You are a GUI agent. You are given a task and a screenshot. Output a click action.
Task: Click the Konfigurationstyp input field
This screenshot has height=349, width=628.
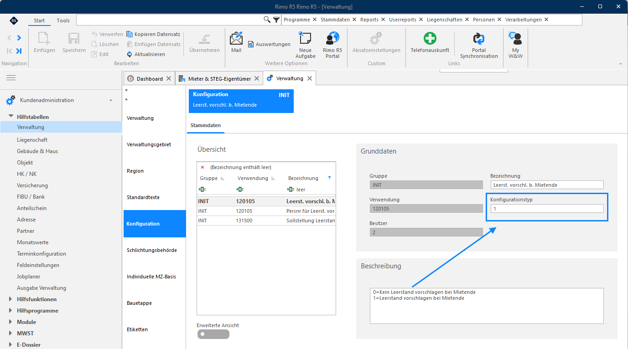[x=547, y=209]
